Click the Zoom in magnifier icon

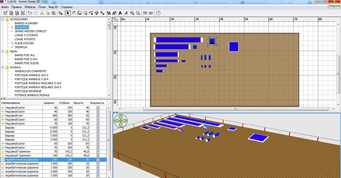click(132, 13)
